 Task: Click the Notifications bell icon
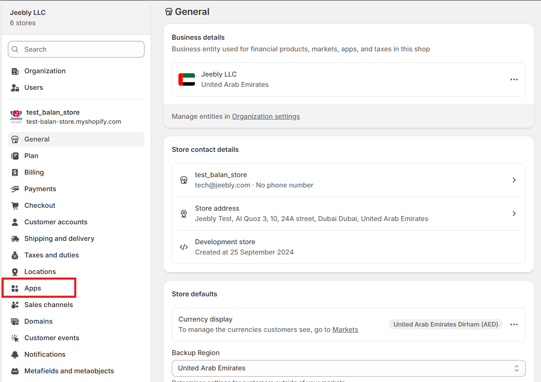[15, 355]
